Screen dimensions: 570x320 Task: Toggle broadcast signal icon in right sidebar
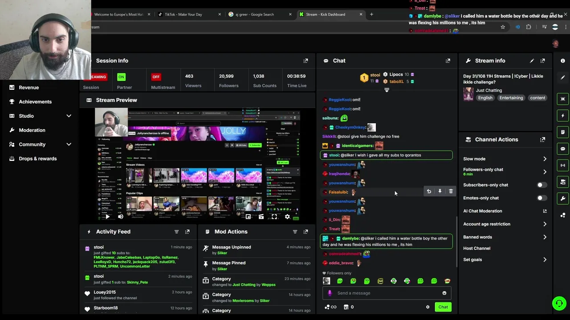(563, 165)
